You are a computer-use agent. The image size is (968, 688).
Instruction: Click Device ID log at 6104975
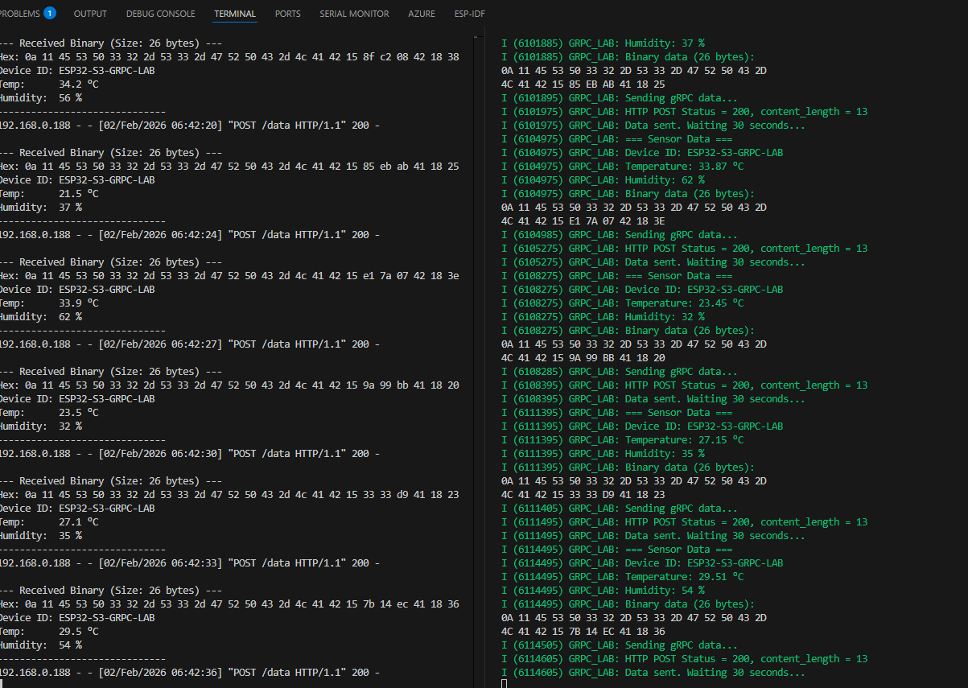[642, 153]
